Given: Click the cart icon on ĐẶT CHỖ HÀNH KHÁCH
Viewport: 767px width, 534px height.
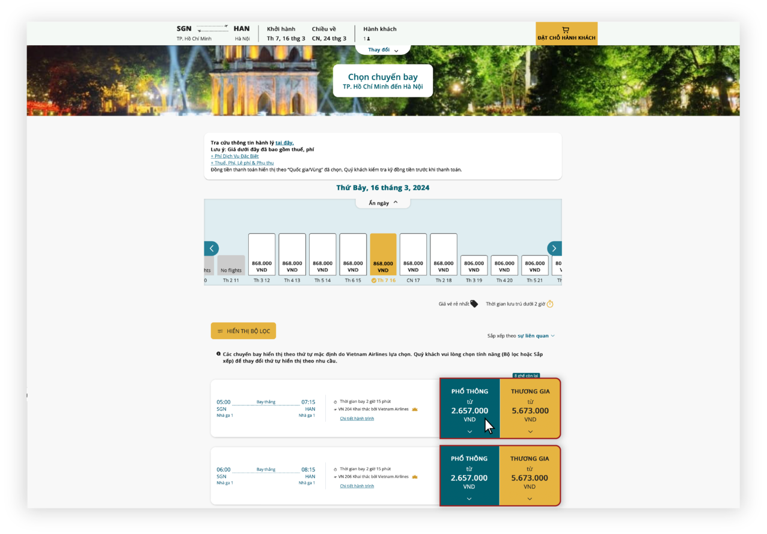Looking at the screenshot, I should tap(565, 29).
